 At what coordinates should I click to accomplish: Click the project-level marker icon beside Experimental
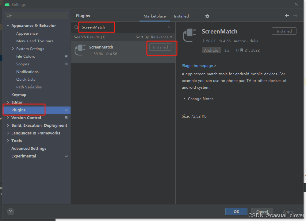click(66, 156)
